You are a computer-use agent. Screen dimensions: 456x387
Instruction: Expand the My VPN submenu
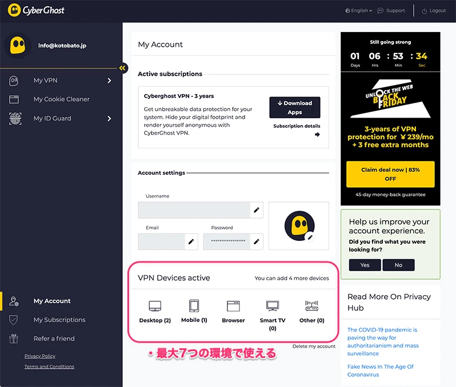109,80
